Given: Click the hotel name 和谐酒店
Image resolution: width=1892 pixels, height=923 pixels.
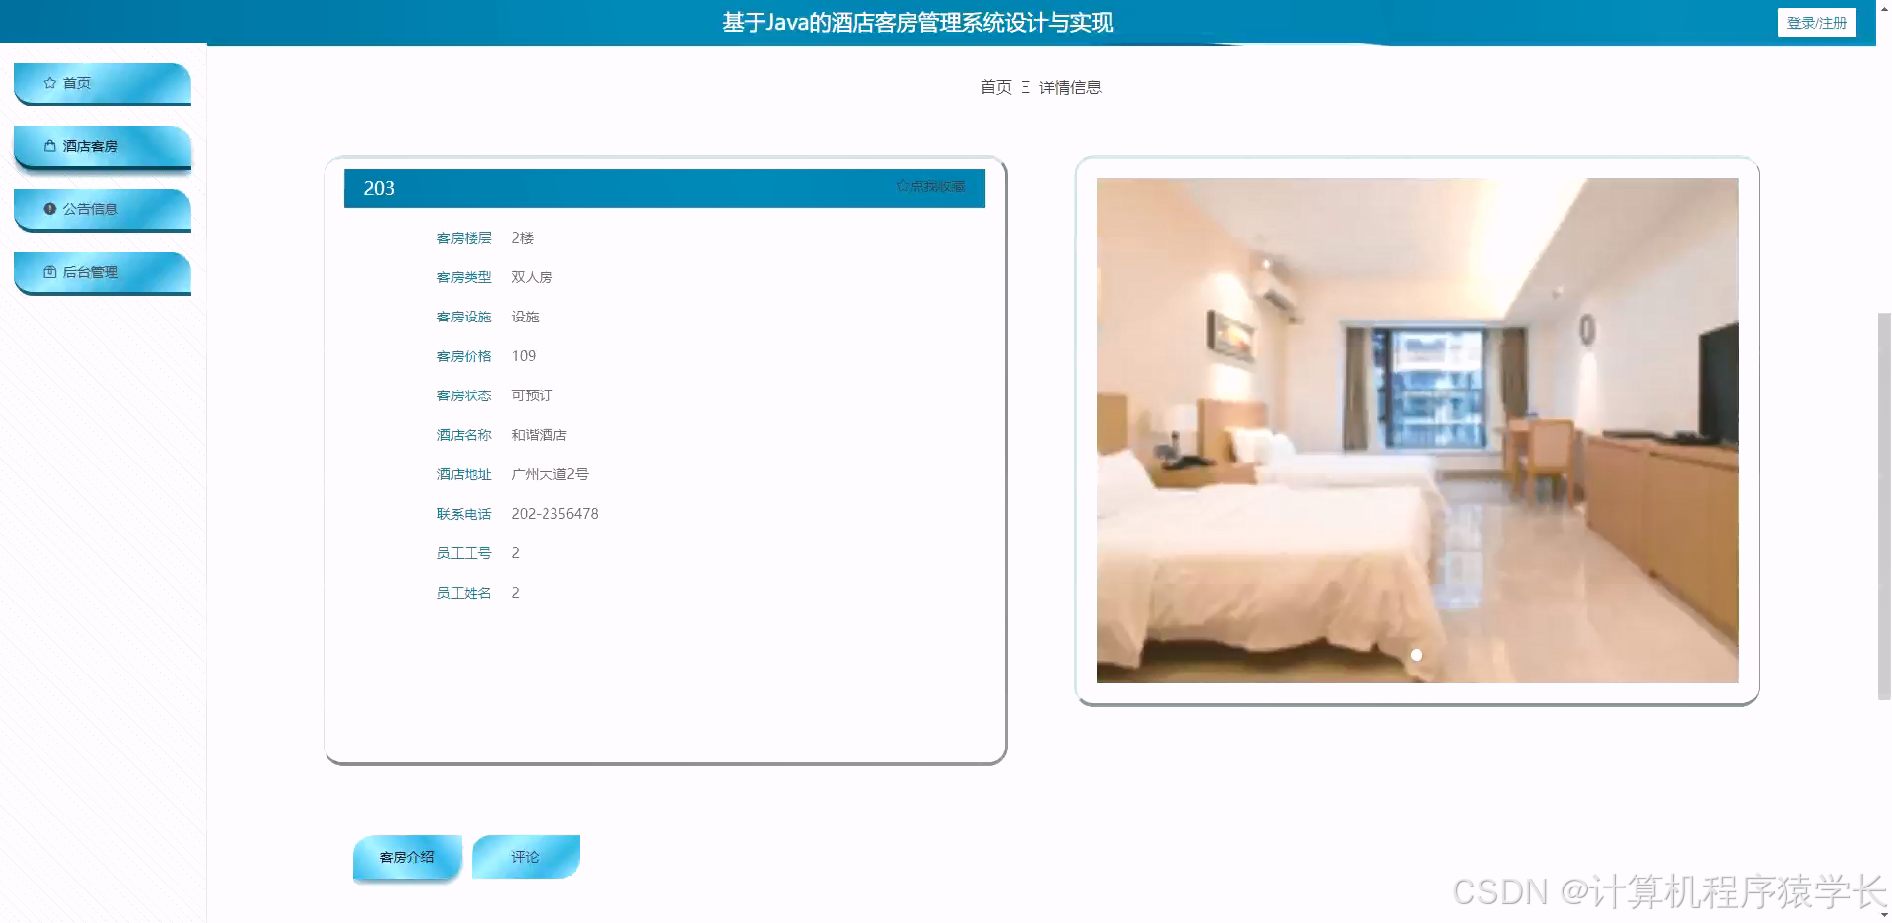Looking at the screenshot, I should [539, 435].
